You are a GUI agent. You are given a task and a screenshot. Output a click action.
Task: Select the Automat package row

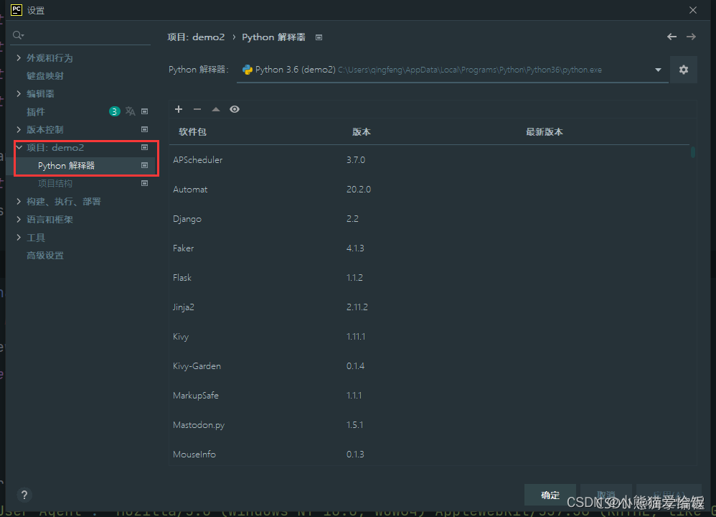tap(429, 190)
